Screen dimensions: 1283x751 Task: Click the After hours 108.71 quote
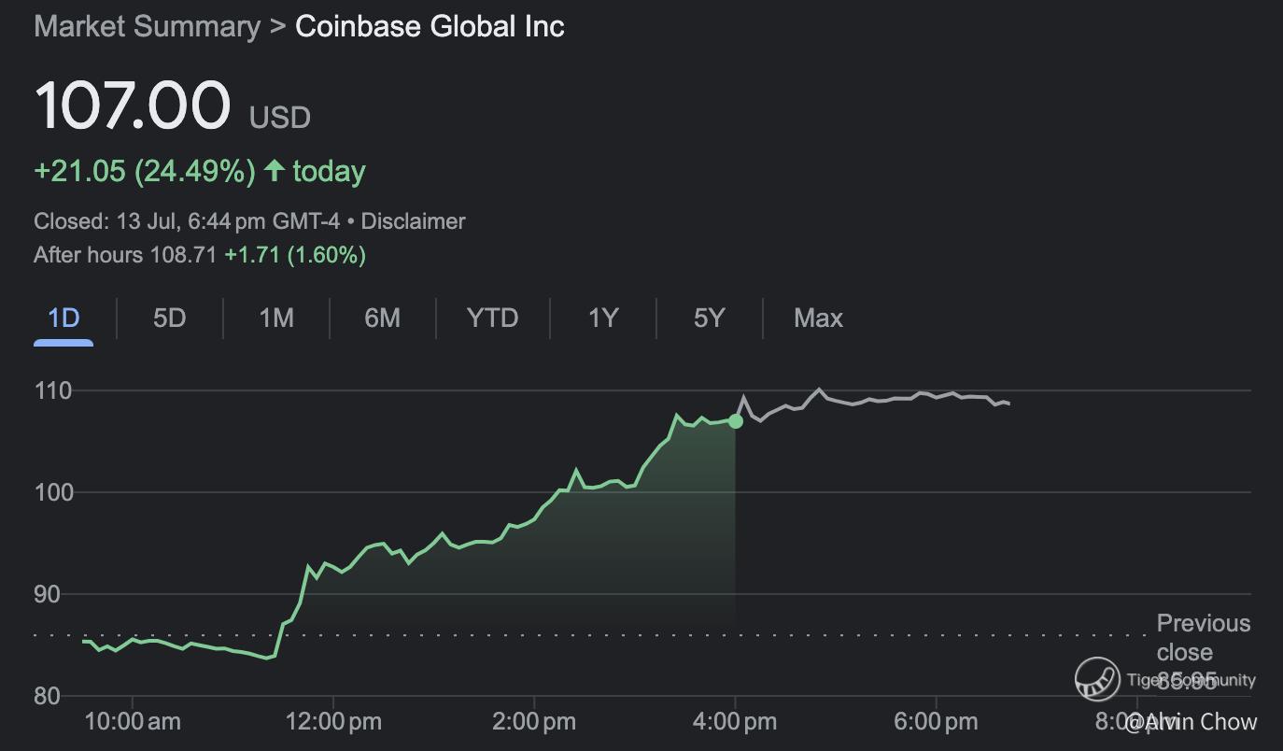pyautogui.click(x=125, y=255)
